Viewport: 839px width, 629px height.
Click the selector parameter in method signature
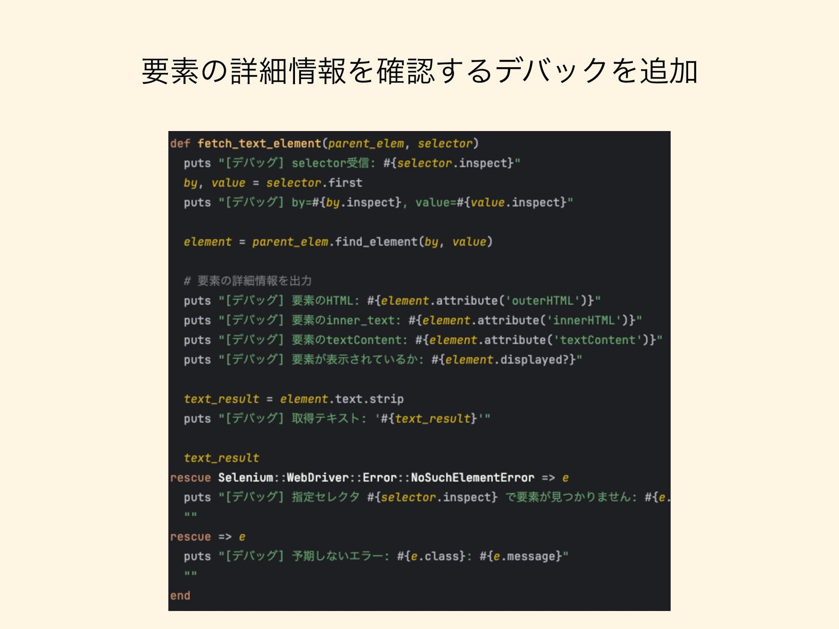(445, 144)
